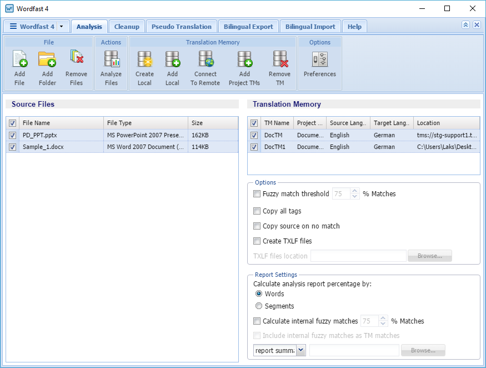Screen dimensions: 486x368
Task: Decrease fuzzy match threshold spinner
Action: 355,196
